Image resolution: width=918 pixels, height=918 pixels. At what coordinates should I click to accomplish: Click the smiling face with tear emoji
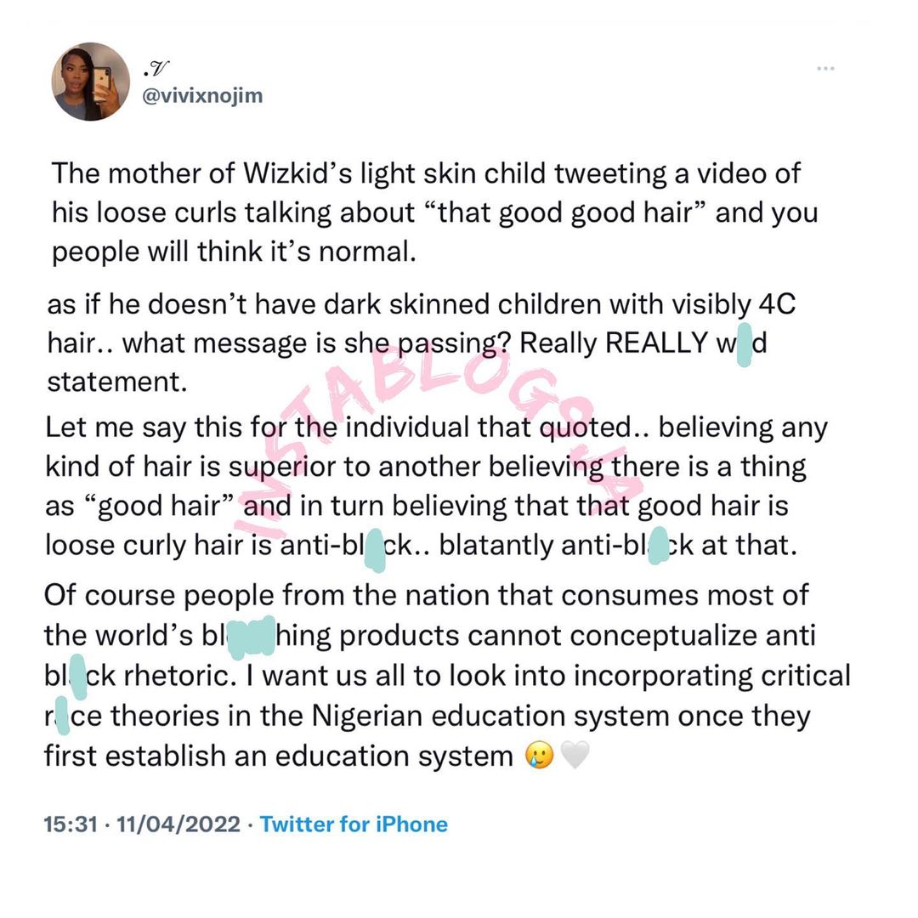(539, 756)
